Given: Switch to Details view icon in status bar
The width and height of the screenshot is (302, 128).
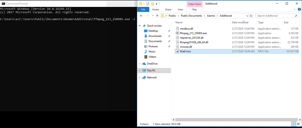Looking at the screenshot, I should pos(294,124).
